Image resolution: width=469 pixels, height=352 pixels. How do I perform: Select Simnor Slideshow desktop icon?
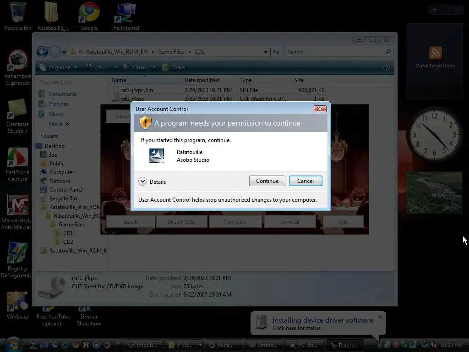[x=89, y=317]
